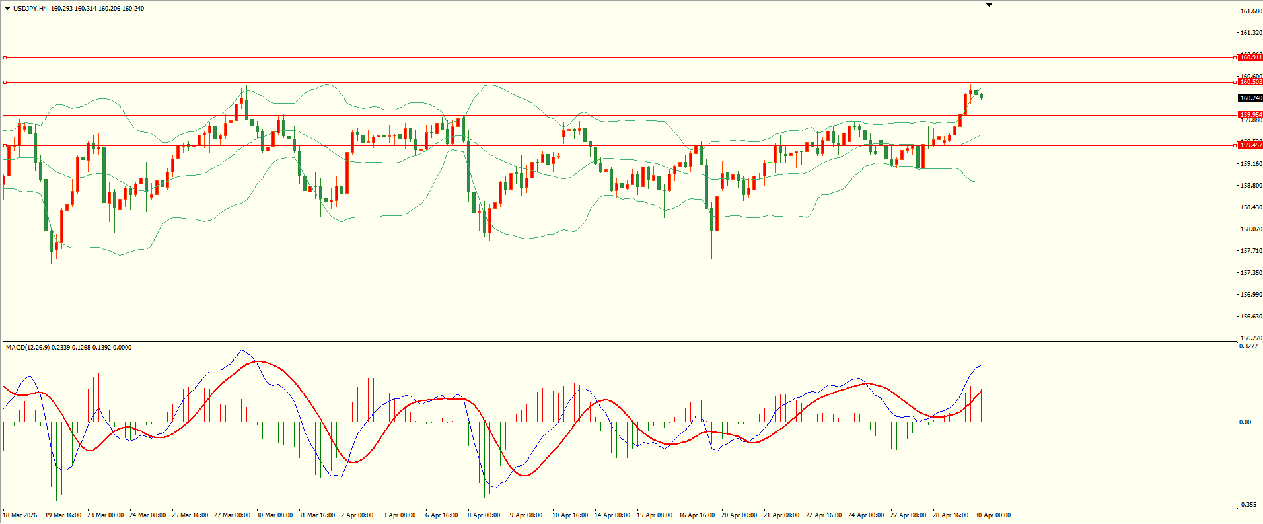Click the red 160.503 price tag
Image resolution: width=1263 pixels, height=524 pixels.
[x=1250, y=82]
